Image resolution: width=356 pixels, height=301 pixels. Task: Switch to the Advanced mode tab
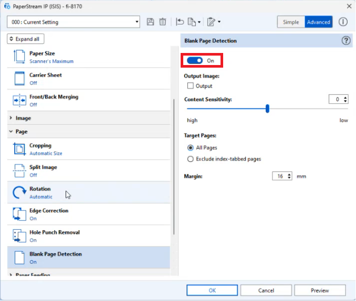(318, 22)
